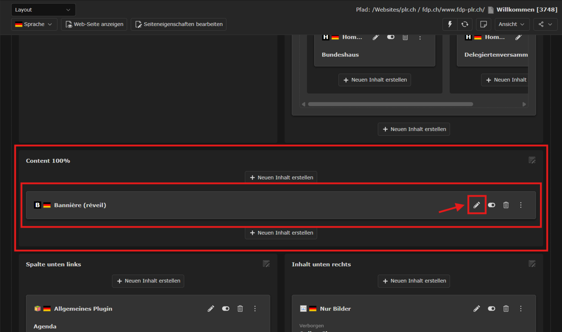This screenshot has height=332, width=562.
Task: Create a bookmark via the note icon
Action: [x=483, y=24]
